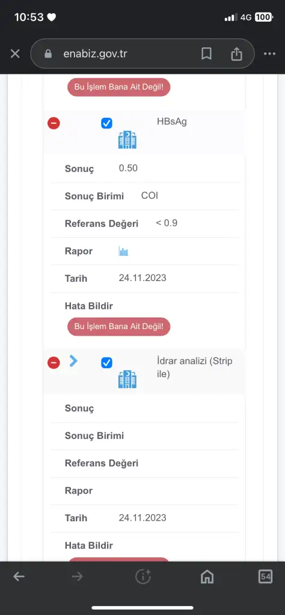This screenshot has width=285, height=615.
Task: Share the page using share icon
Action: coord(236,53)
